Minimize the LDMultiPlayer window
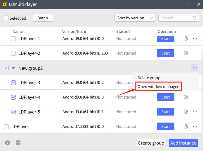The width and height of the screenshot is (203, 151). [189, 4]
